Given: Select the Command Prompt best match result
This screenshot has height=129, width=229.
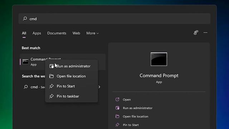Looking at the screenshot, I should click(63, 62).
